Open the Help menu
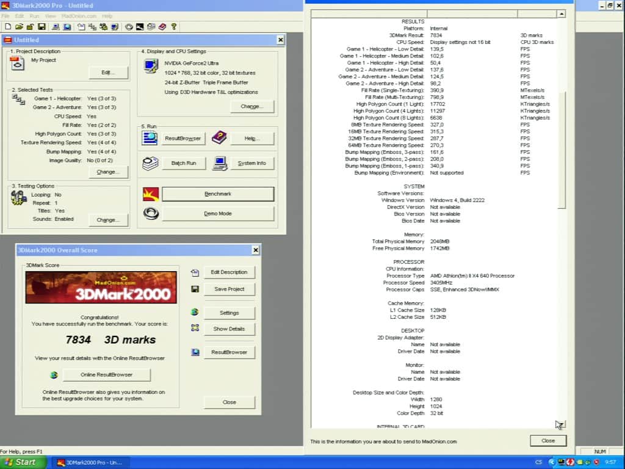The width and height of the screenshot is (625, 469). [x=107, y=16]
